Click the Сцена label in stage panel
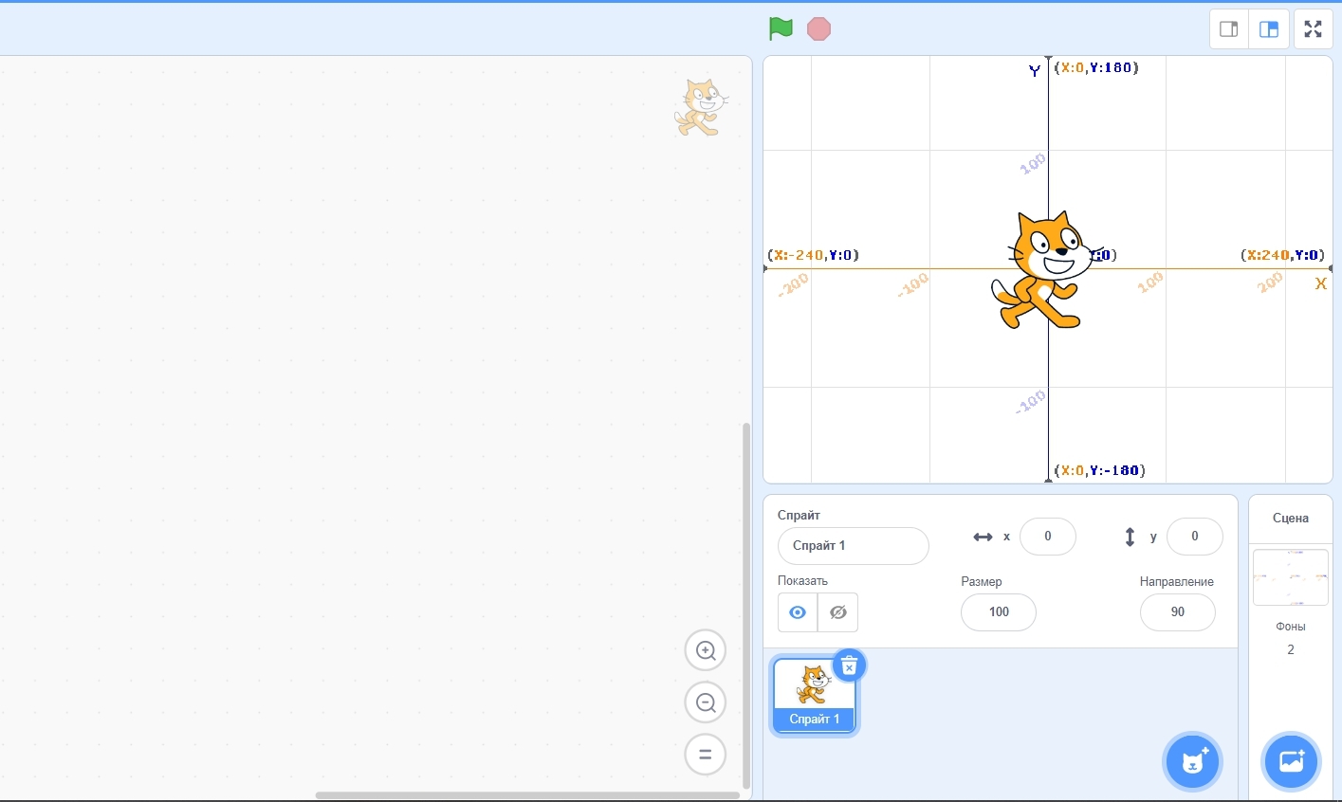Screen dimensions: 1342x802 tap(1291, 519)
